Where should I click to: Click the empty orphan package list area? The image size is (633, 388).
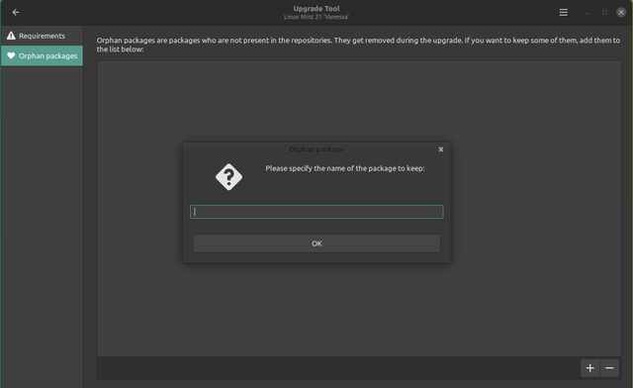pyautogui.click(x=359, y=101)
